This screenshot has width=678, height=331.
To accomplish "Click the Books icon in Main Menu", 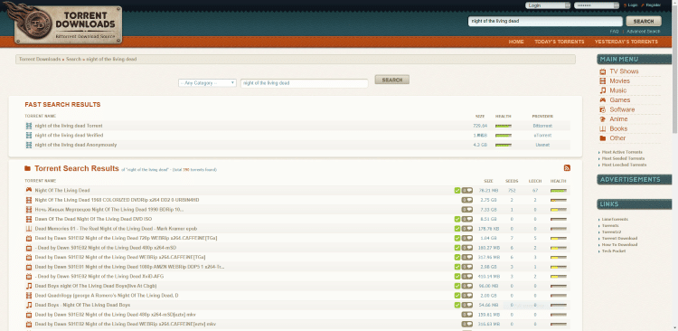I will click(x=602, y=128).
